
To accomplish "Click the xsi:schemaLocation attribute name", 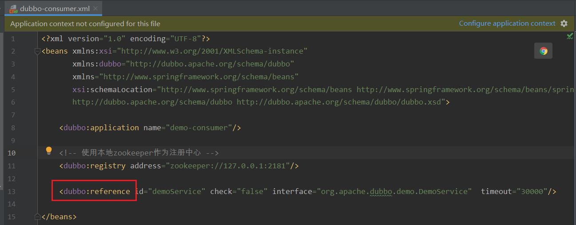I will [112, 89].
